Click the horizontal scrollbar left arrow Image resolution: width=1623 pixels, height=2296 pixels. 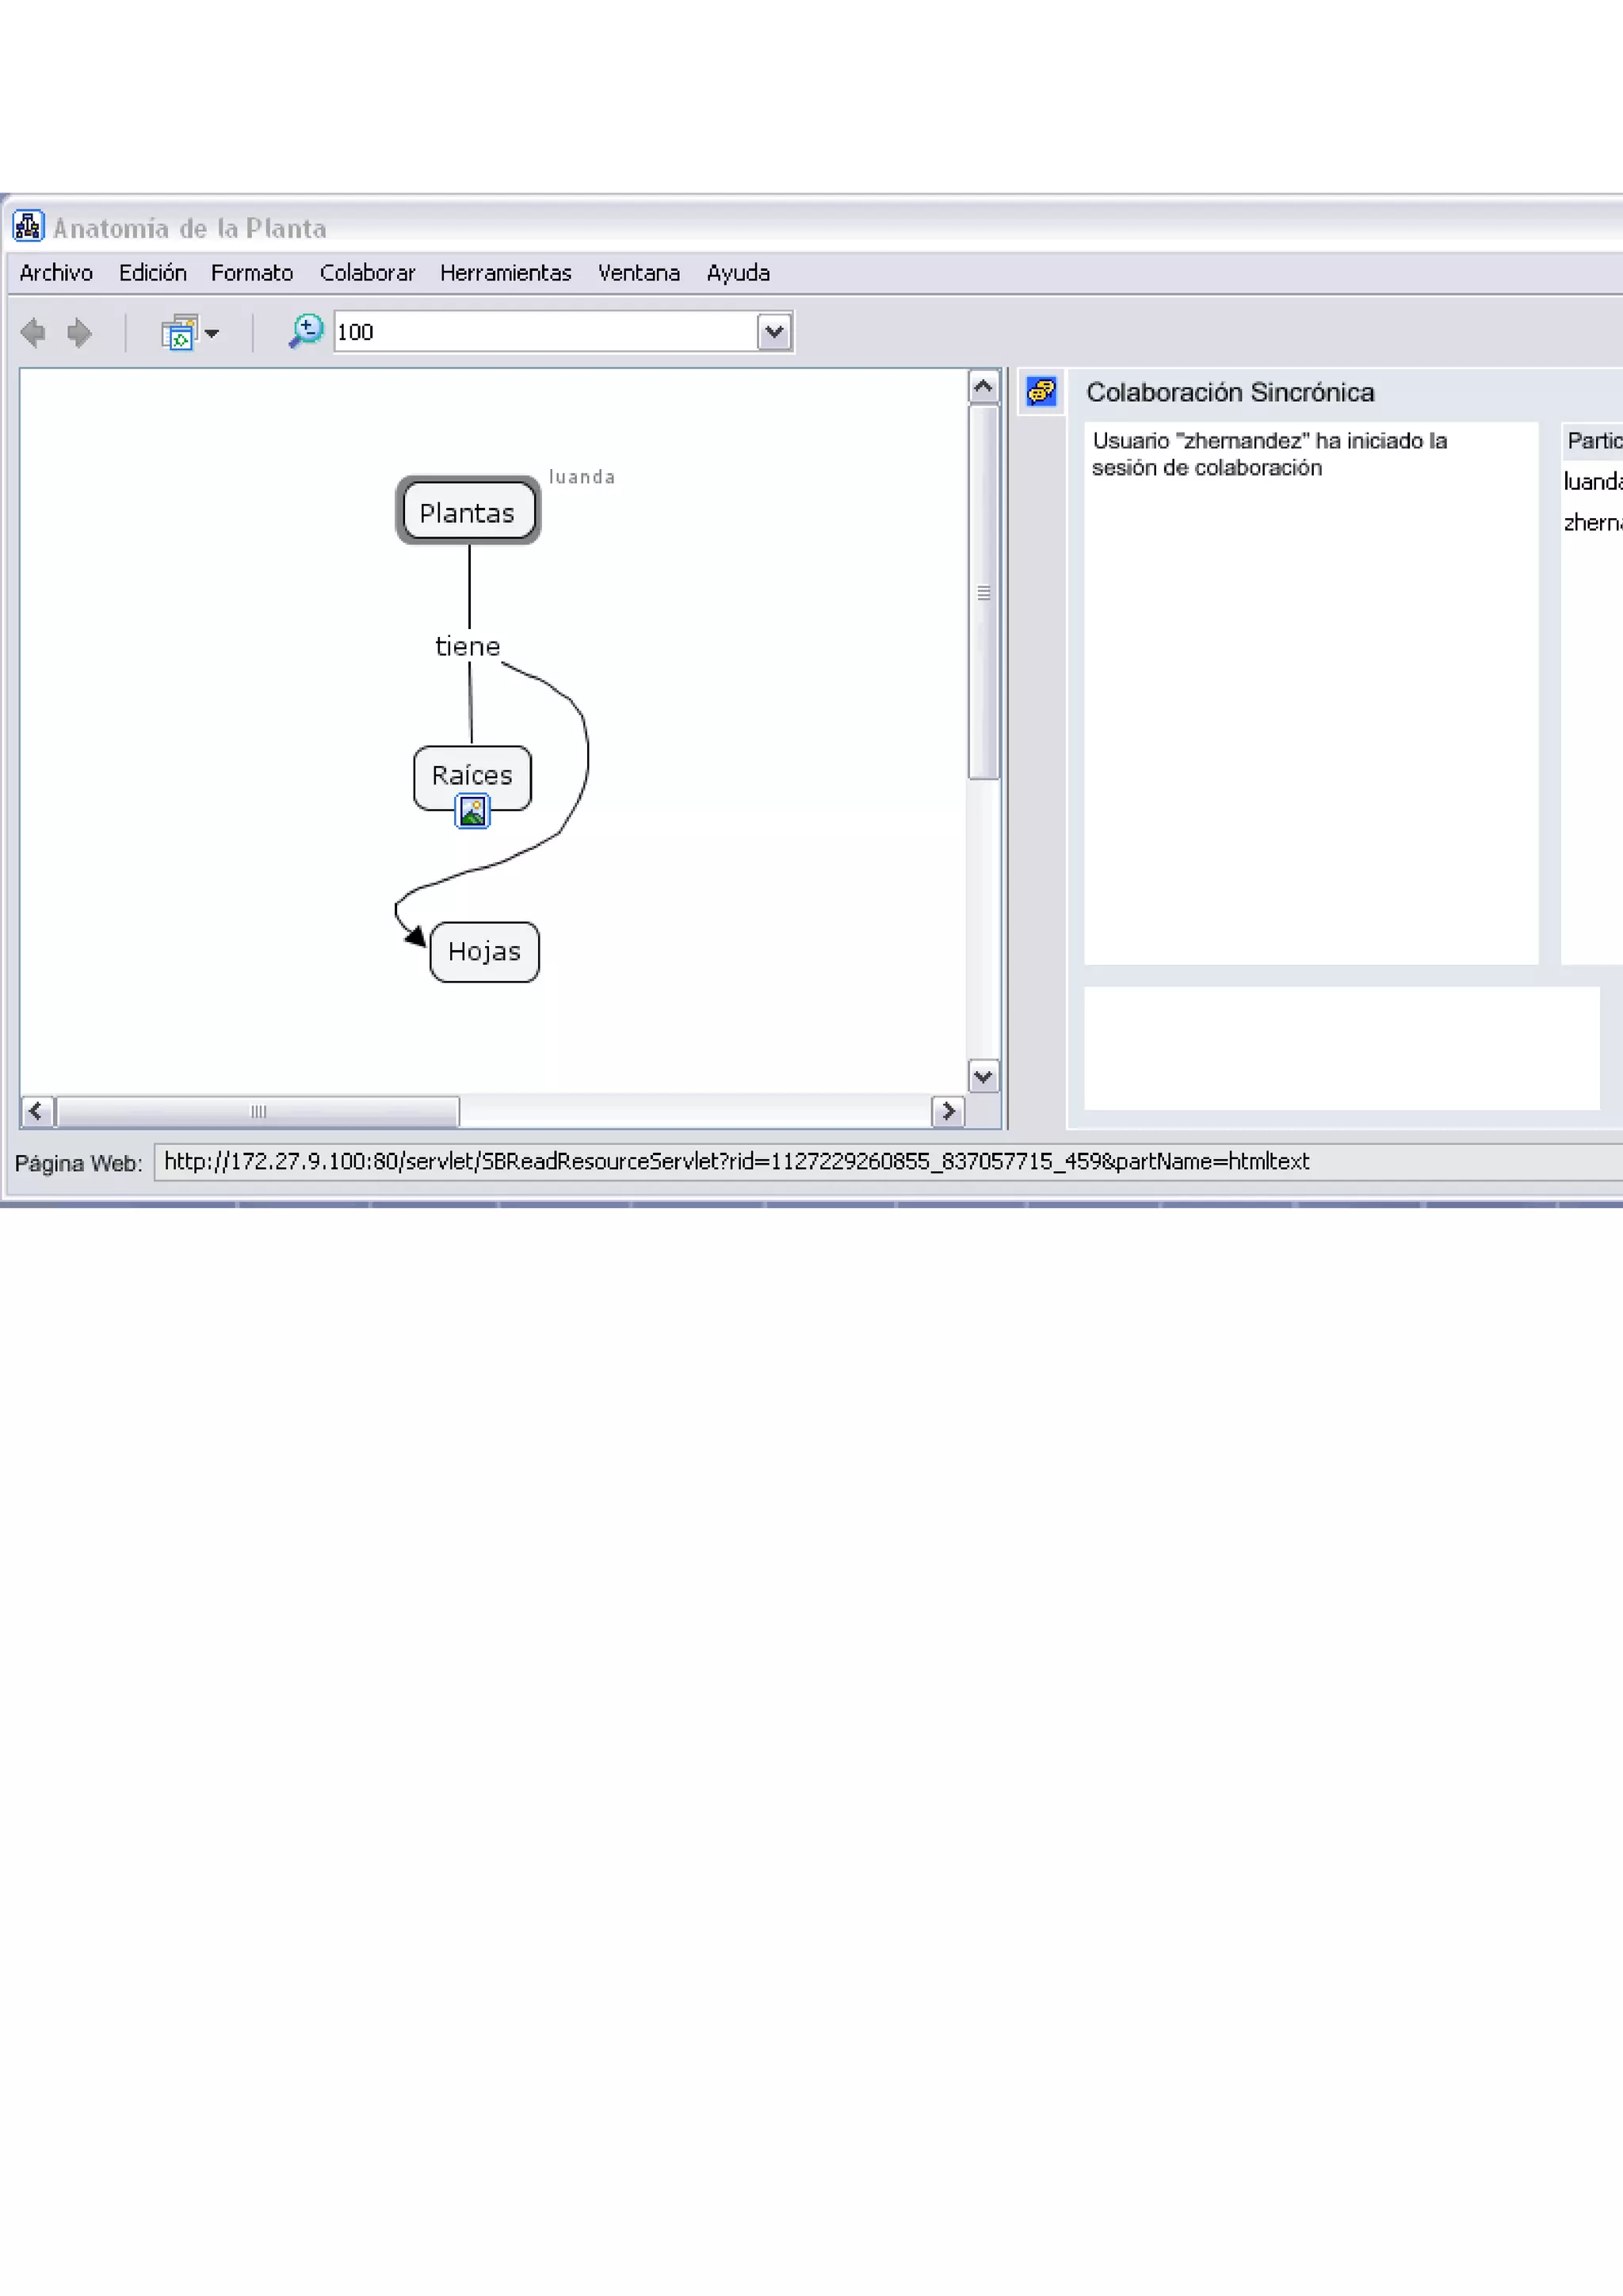coord(37,1111)
